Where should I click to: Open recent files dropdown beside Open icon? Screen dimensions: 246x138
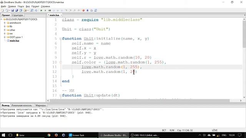pos(10,10)
